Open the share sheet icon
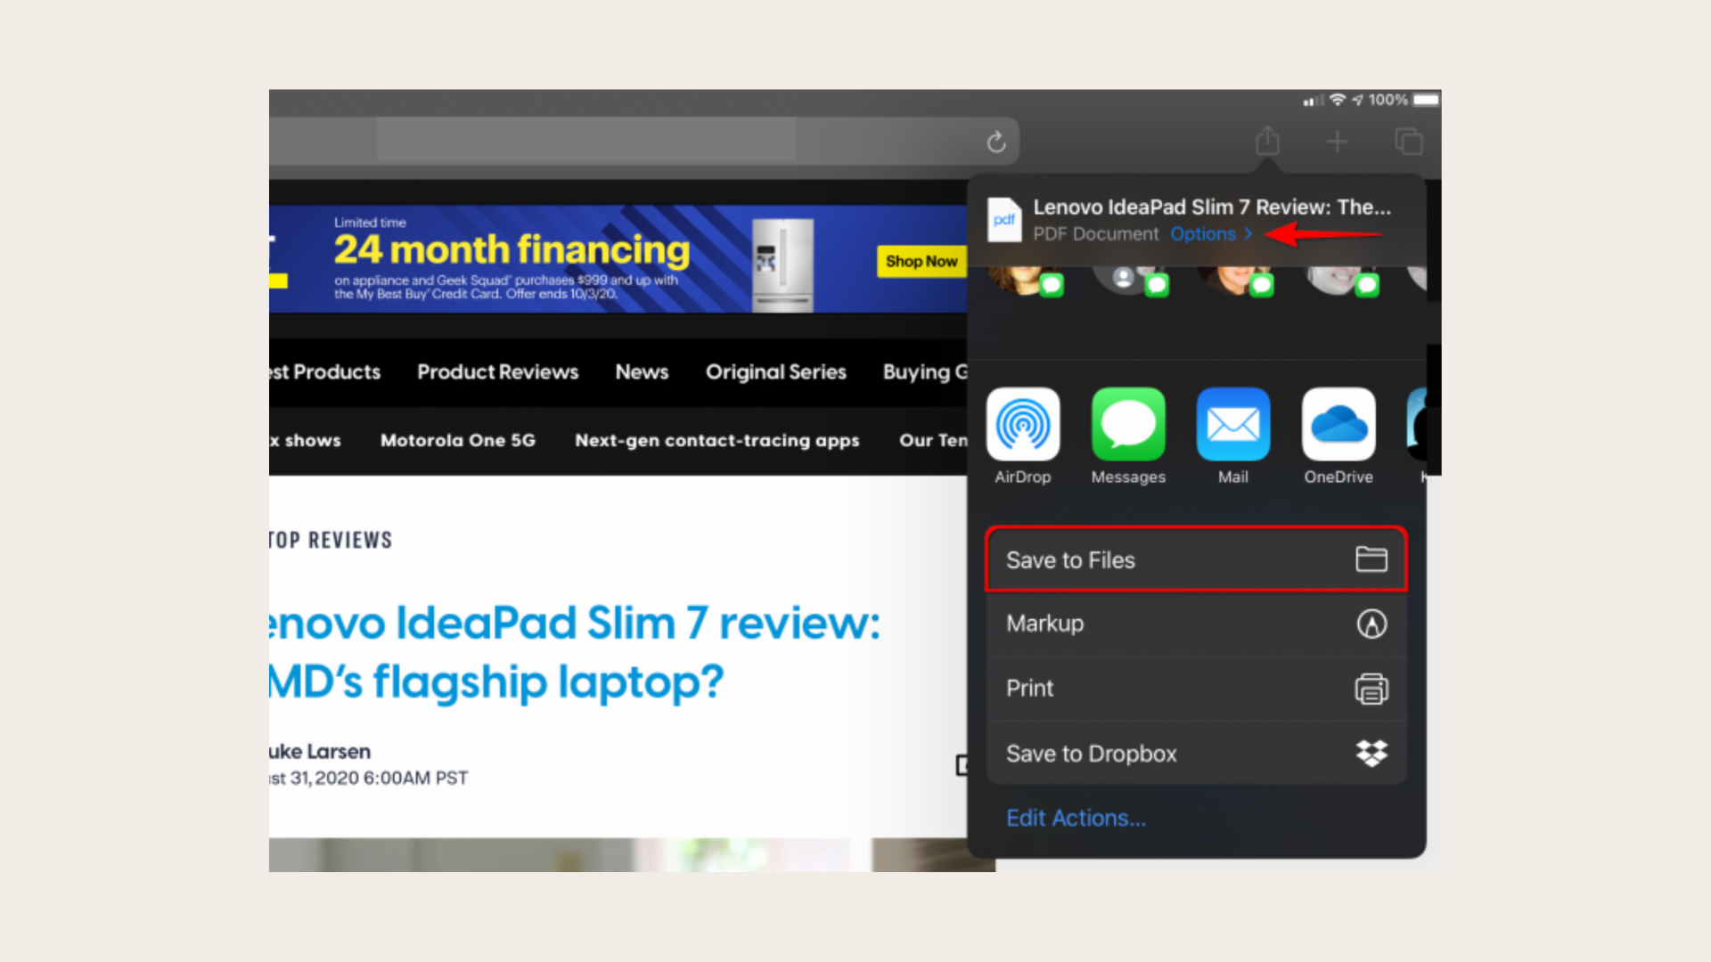1711x962 pixels. pyautogui.click(x=1268, y=141)
